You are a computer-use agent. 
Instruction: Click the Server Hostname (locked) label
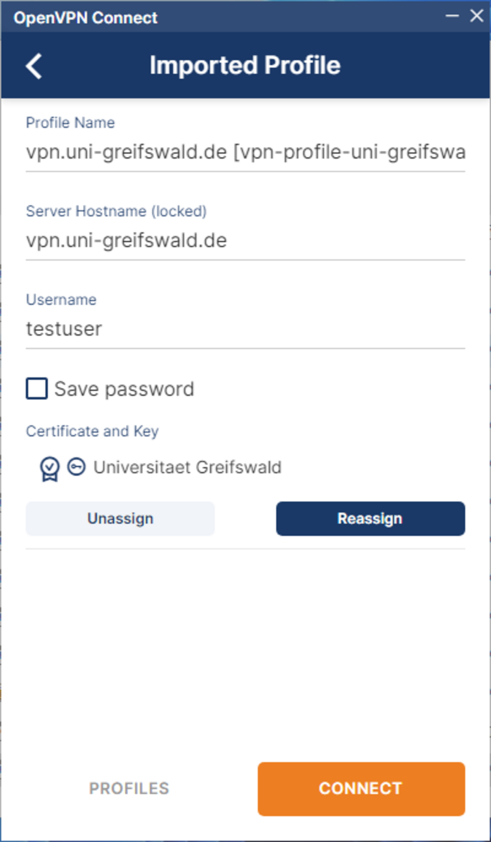click(x=116, y=211)
